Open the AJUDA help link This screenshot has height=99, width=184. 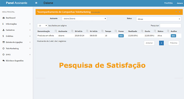(168, 3)
